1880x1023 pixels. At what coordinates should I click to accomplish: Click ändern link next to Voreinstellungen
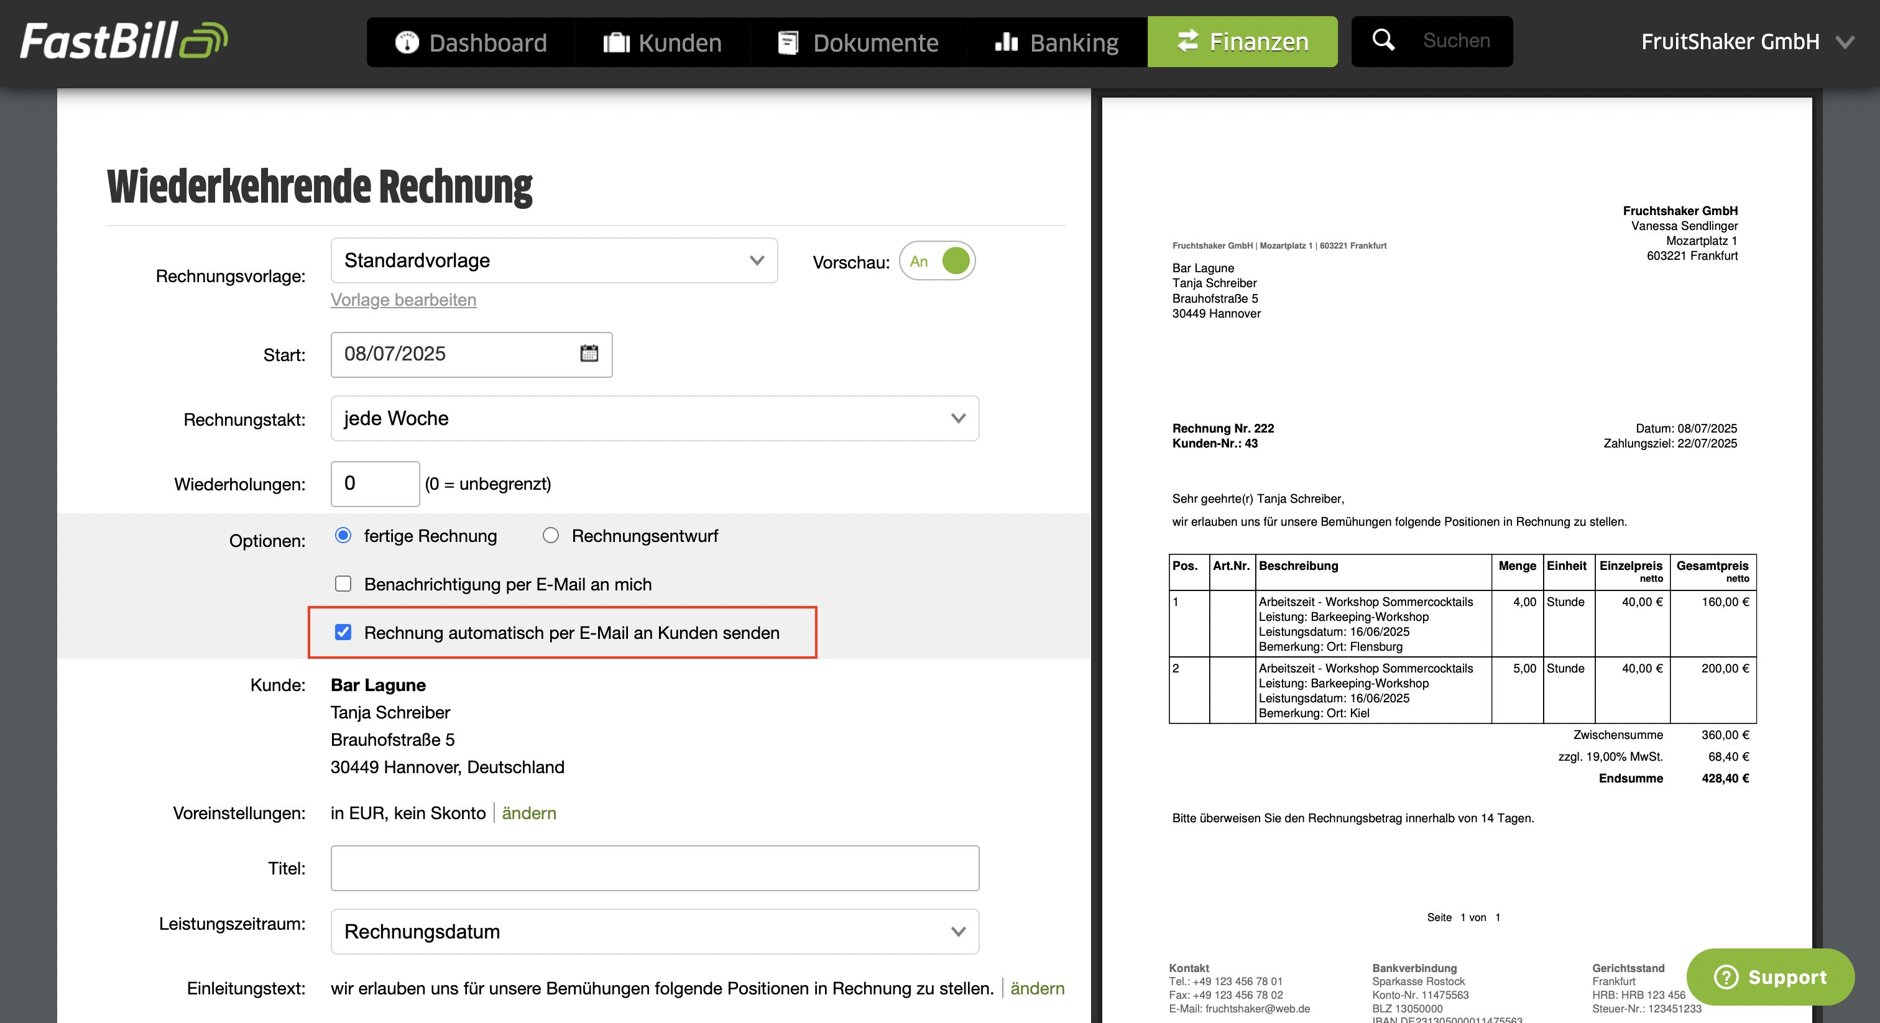click(529, 813)
